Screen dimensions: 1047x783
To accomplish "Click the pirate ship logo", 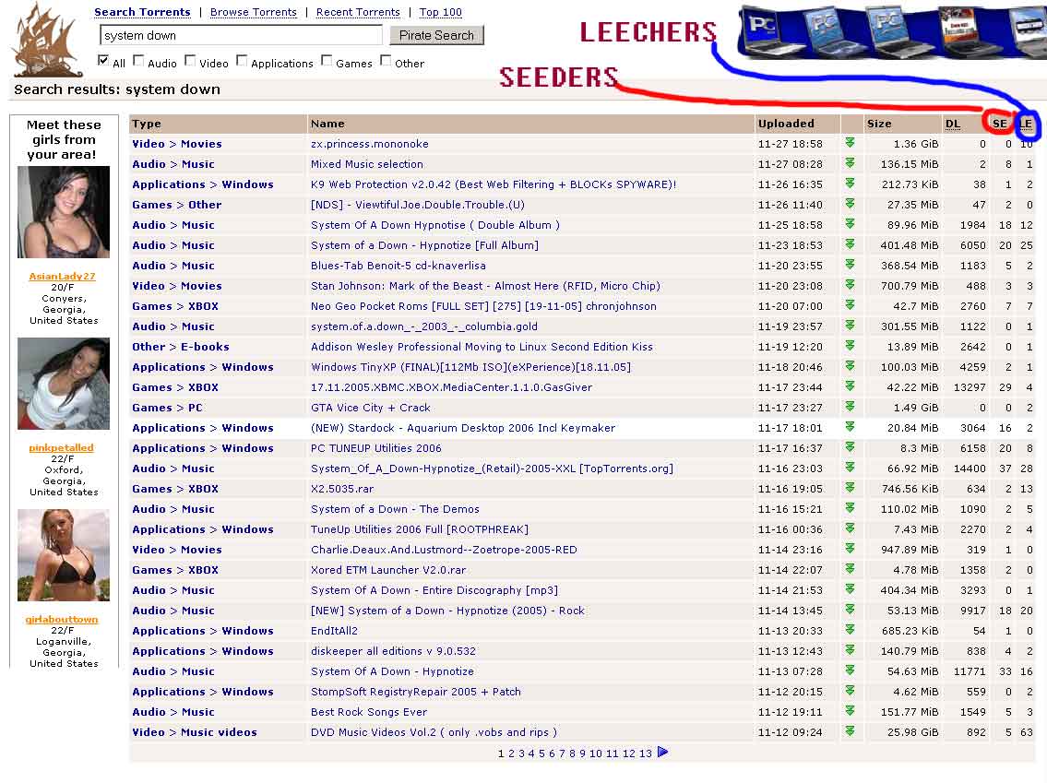I will (x=47, y=39).
